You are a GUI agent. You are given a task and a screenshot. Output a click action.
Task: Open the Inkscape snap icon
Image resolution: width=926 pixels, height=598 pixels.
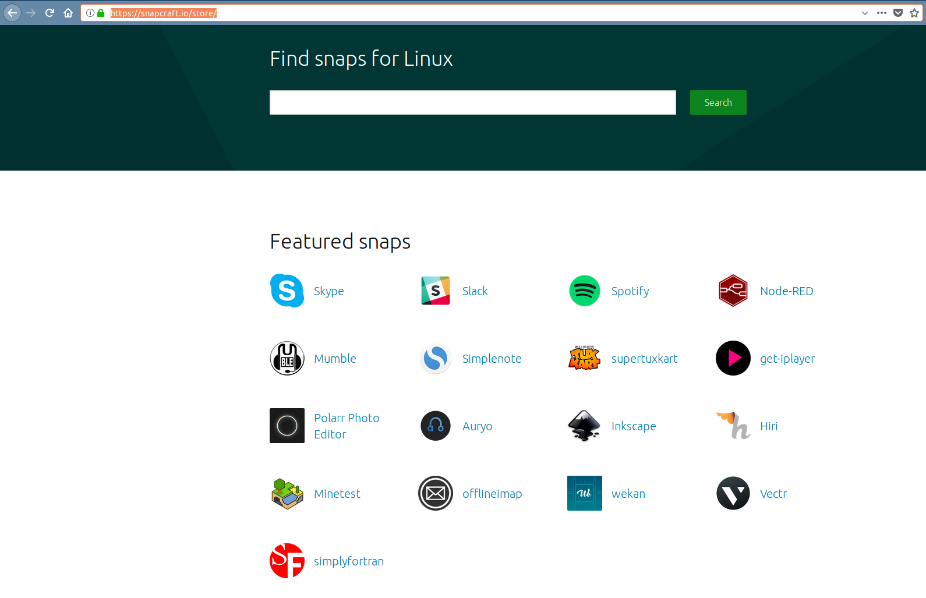click(x=584, y=426)
